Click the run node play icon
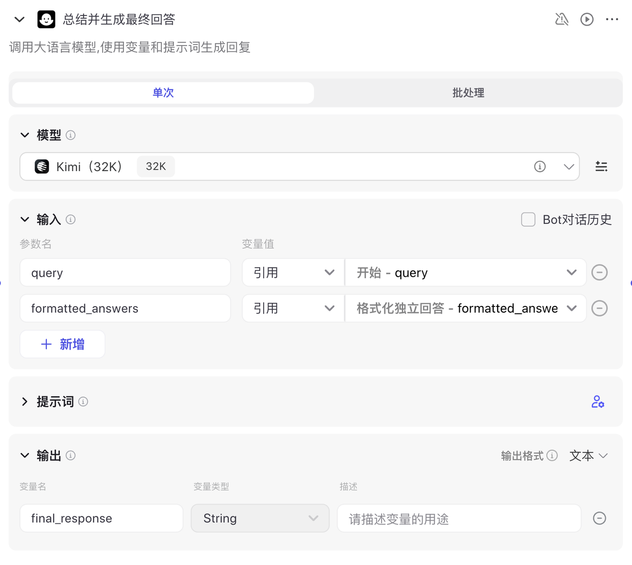 [x=586, y=19]
